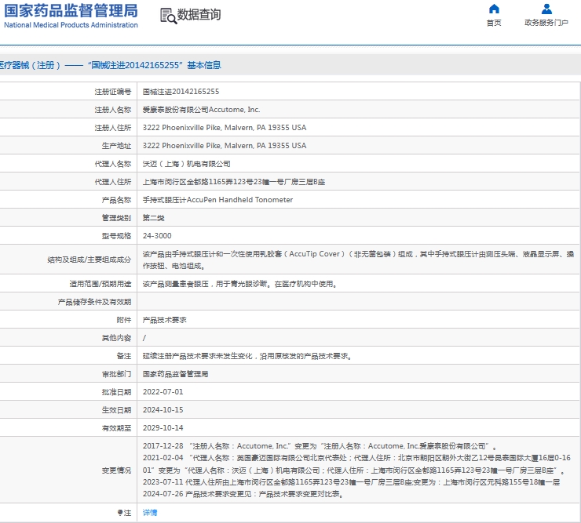Select attachment value 产品技术要求

pos(165,320)
